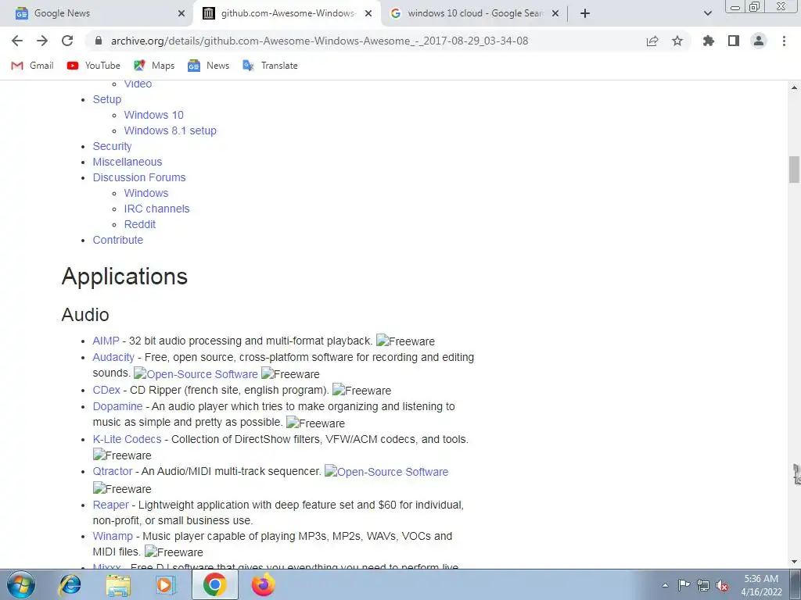
Task: Open the Setup contents link
Action: click(x=107, y=99)
